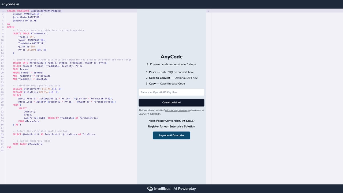This screenshot has height=193, width=343.
Task: Click the 'Need Faster Conversion? At Scale?' text
Action: point(171,121)
